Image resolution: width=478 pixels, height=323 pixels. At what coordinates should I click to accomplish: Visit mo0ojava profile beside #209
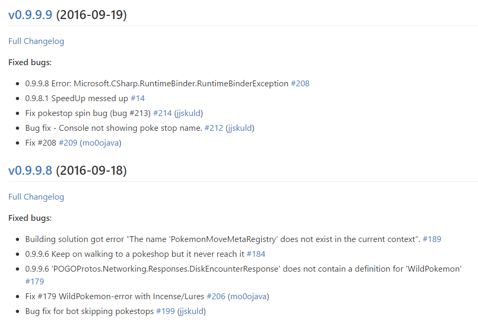point(101,143)
